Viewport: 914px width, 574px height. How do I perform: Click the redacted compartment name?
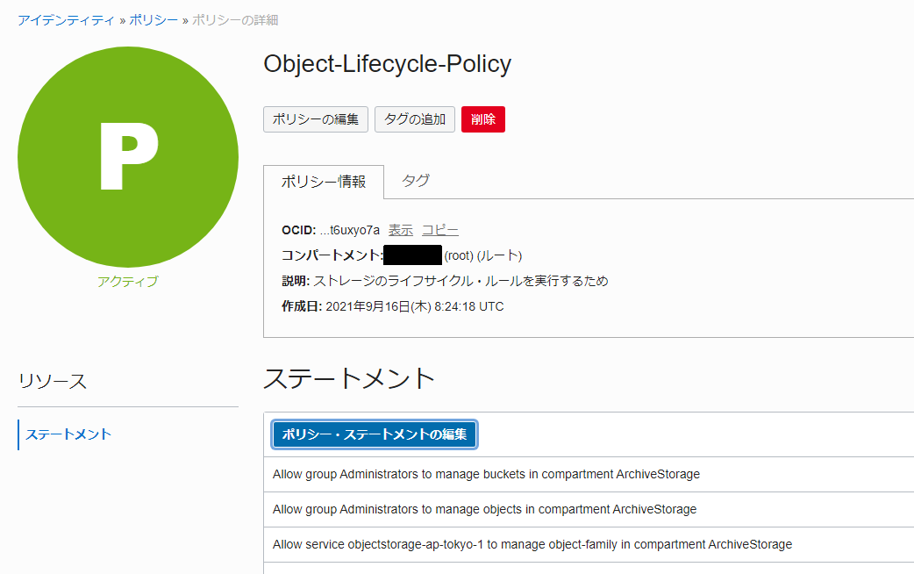click(x=412, y=255)
